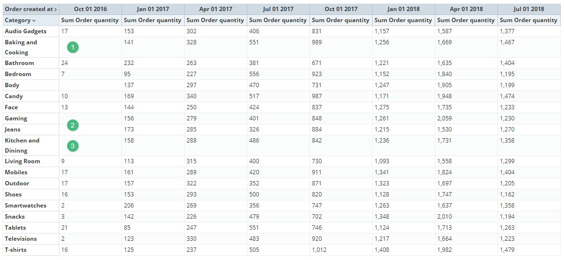Select the Audio Gadgets row label
The width and height of the screenshot is (564, 260).
point(26,31)
